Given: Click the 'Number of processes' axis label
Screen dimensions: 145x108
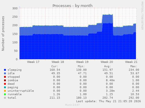Looking at the screenshot, I should (3, 33).
